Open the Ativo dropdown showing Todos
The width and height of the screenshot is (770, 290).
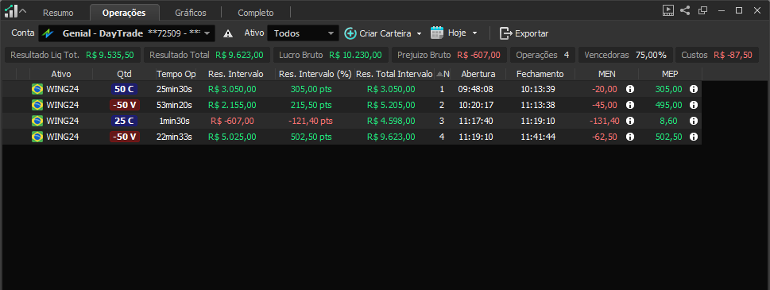point(303,33)
